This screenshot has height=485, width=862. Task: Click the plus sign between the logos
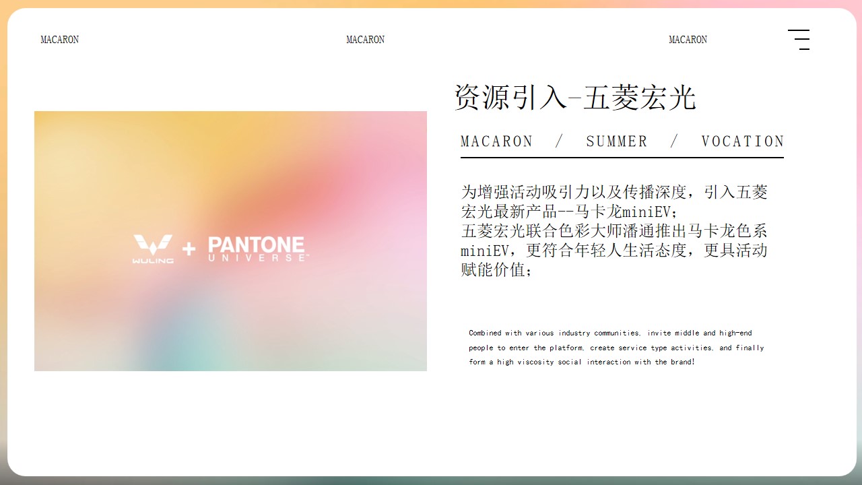click(189, 249)
